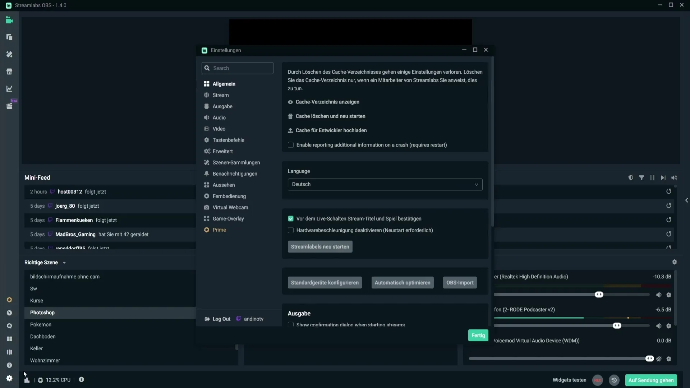Replay the host00312 follow alert
The image size is (690, 388).
click(669, 191)
